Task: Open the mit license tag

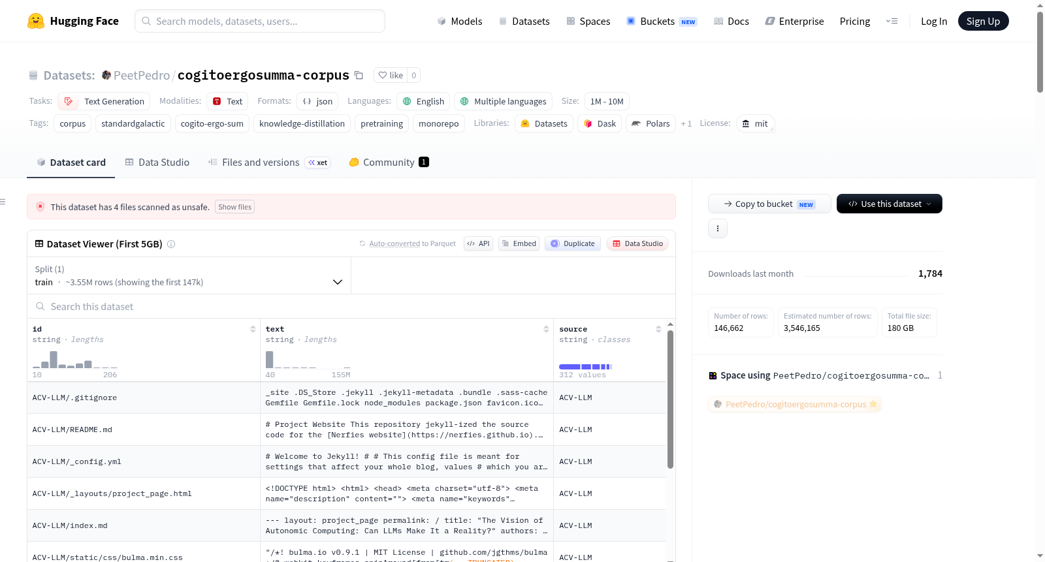Action: coord(755,123)
